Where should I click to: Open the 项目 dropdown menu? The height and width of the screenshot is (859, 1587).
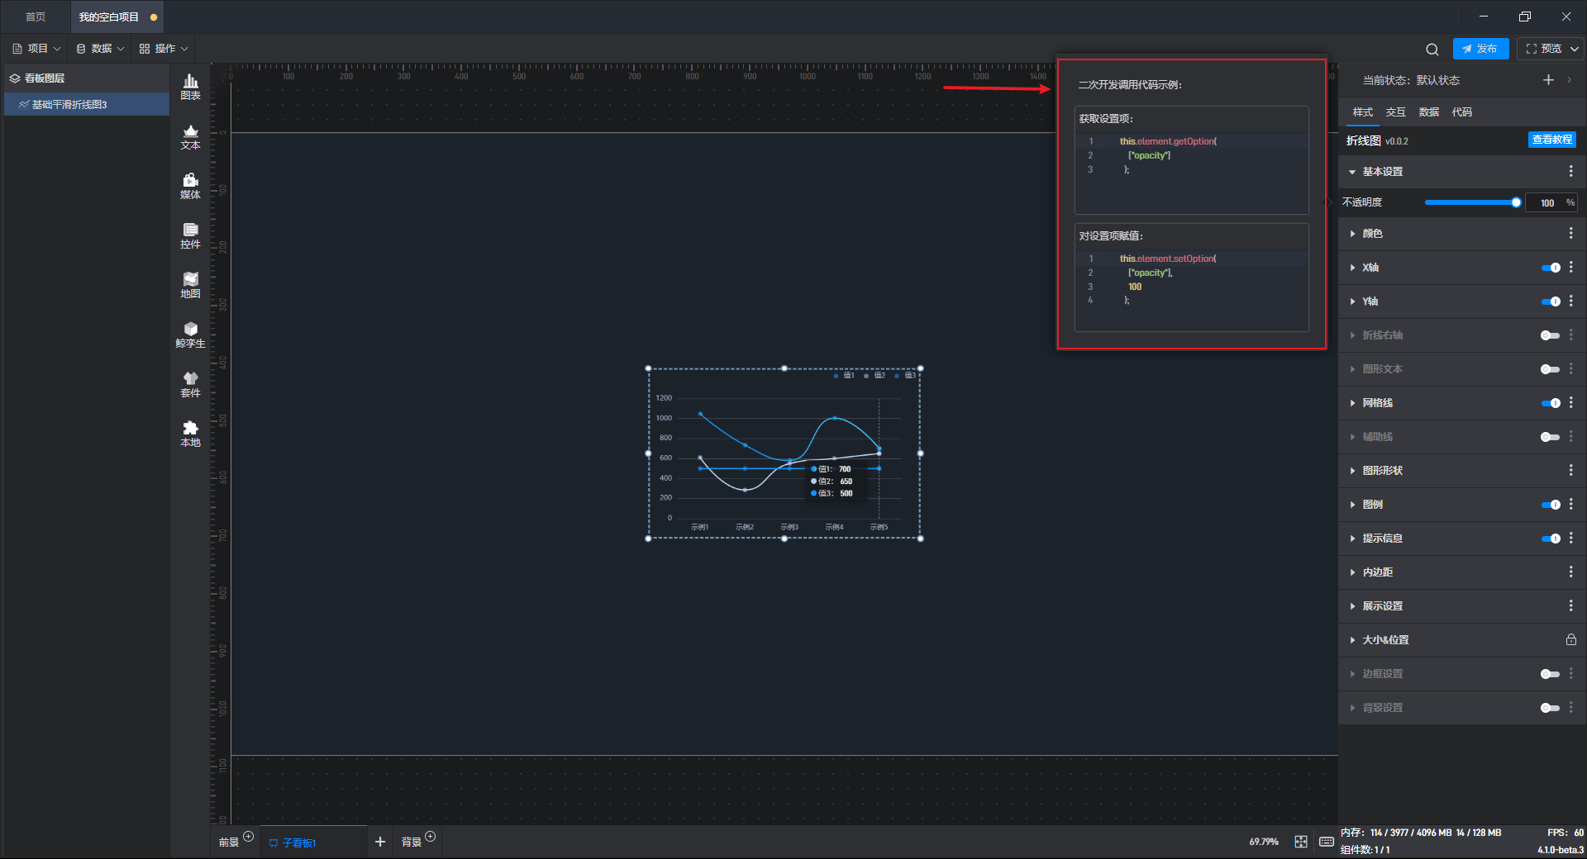click(x=36, y=49)
